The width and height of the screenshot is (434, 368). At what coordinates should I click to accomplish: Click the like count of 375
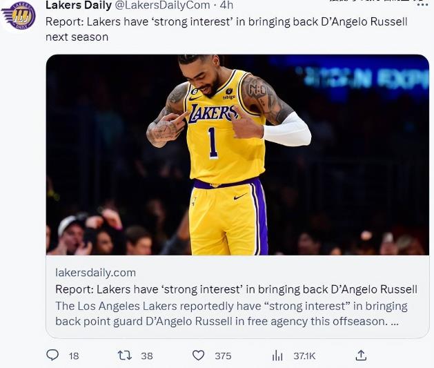tap(222, 356)
